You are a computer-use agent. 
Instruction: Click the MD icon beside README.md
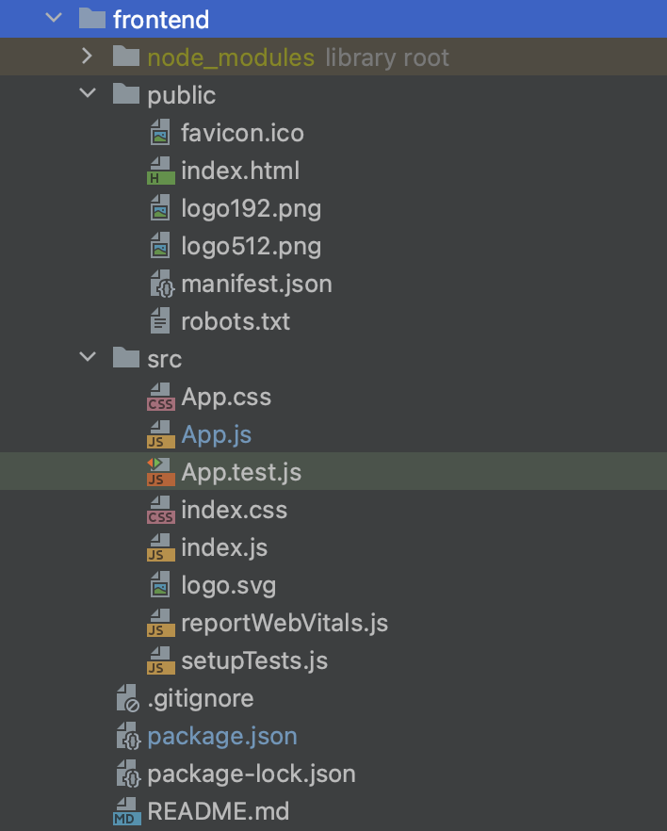pos(127,811)
